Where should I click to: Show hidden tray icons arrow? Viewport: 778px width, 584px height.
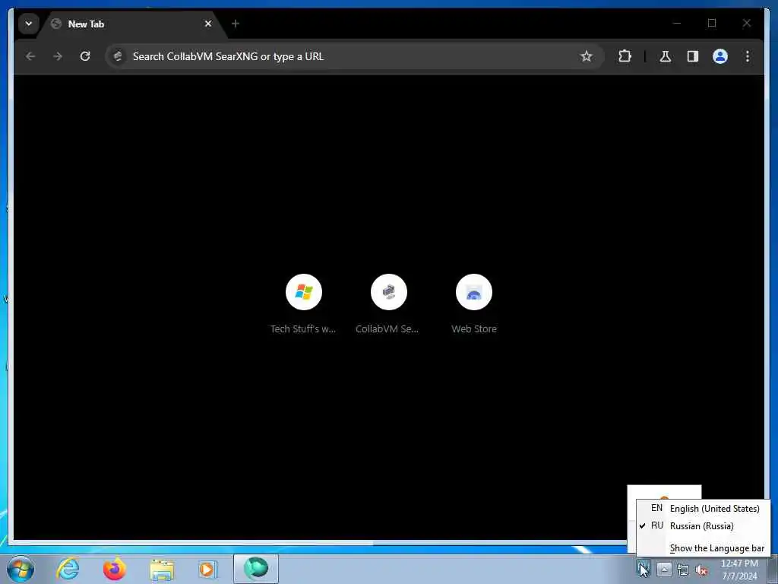[x=664, y=570]
